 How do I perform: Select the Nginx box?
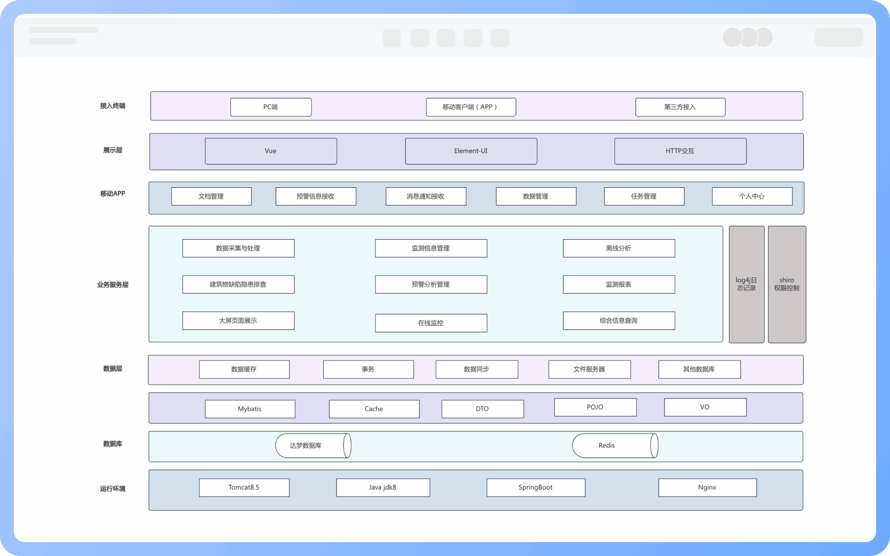tap(707, 487)
